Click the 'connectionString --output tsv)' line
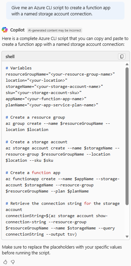The height and width of the screenshot is (266, 131). (41, 234)
